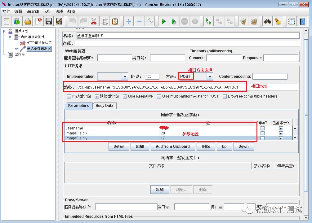Start the test with green play icon
Viewport: 312px width, 223px height.
(163, 21)
